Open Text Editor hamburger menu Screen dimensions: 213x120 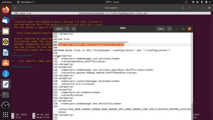[x=169, y=29]
